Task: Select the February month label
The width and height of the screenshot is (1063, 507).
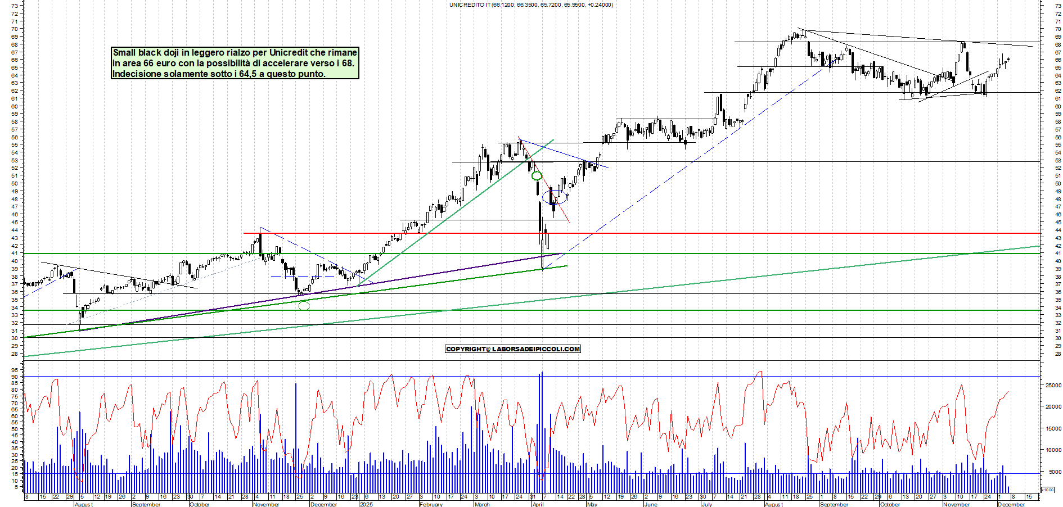Action: pos(431,504)
